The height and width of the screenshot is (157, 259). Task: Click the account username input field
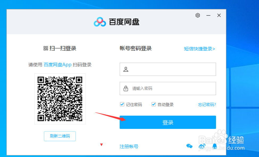[168, 69]
